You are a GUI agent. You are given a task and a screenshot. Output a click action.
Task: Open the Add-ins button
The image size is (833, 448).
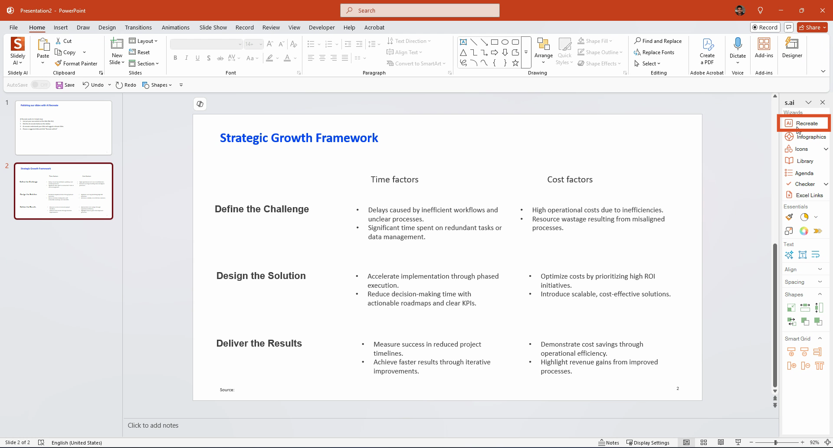764,48
